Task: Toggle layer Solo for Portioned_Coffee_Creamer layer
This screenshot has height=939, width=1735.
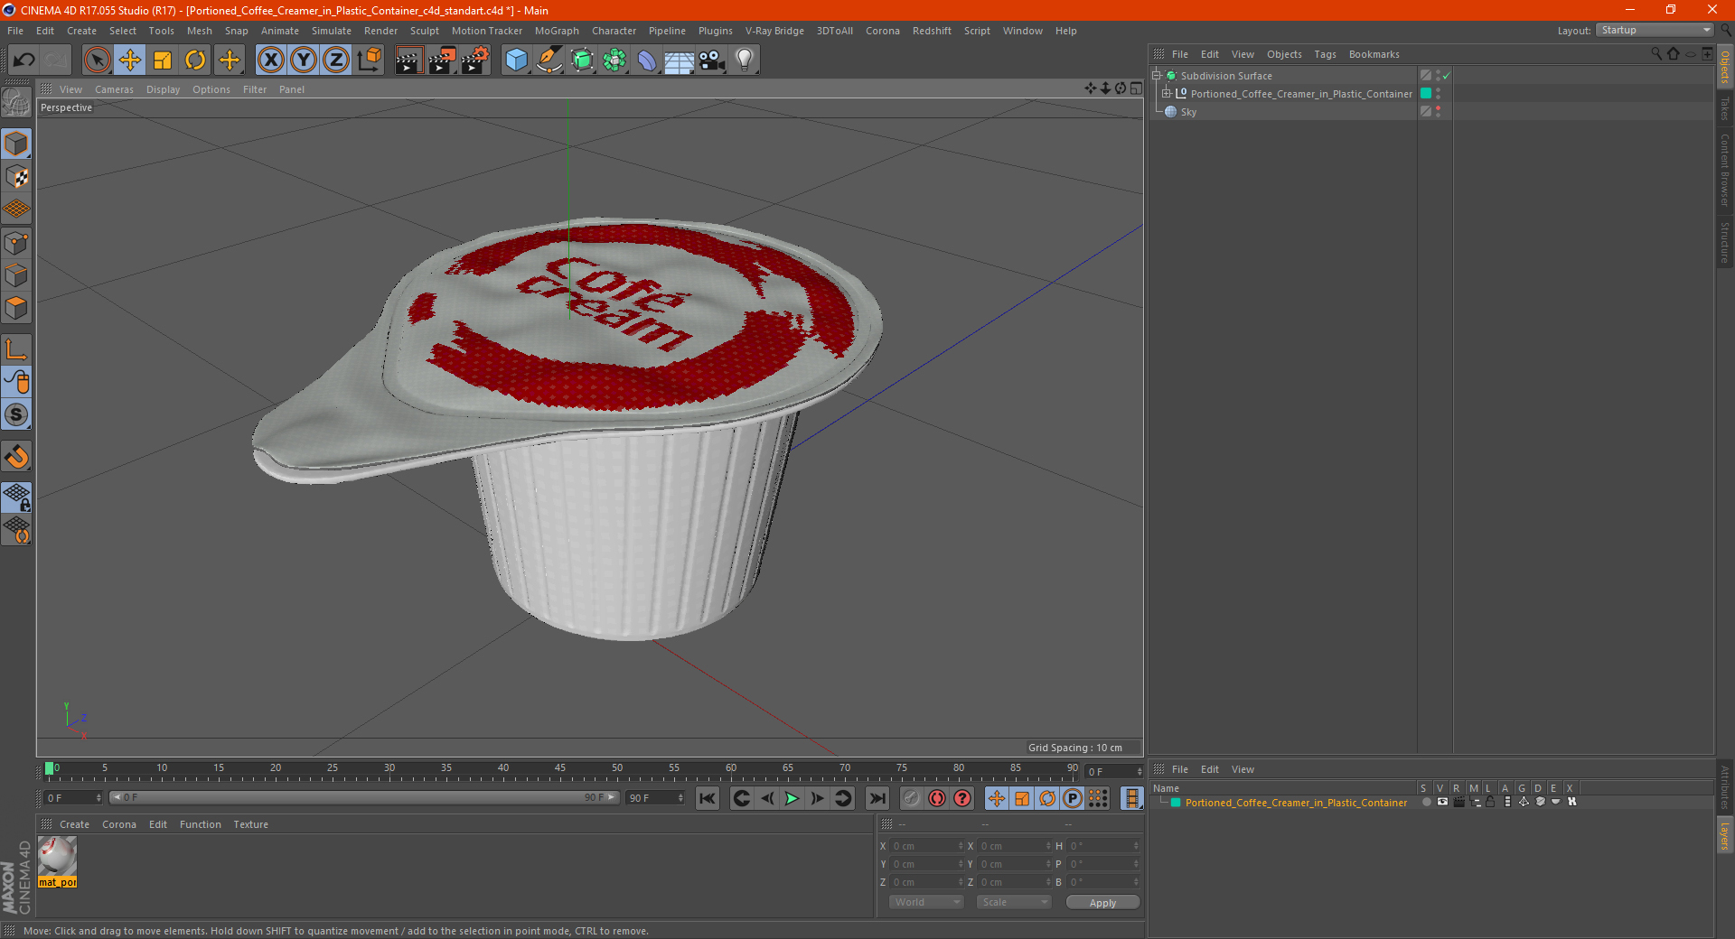Action: coord(1426,802)
